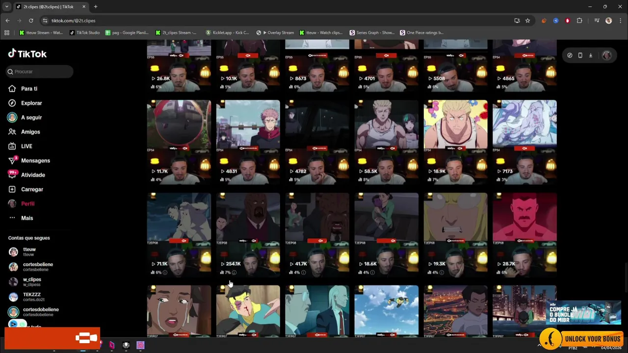Open Mensagens inbox
This screenshot has height=353, width=628.
[x=29, y=160]
